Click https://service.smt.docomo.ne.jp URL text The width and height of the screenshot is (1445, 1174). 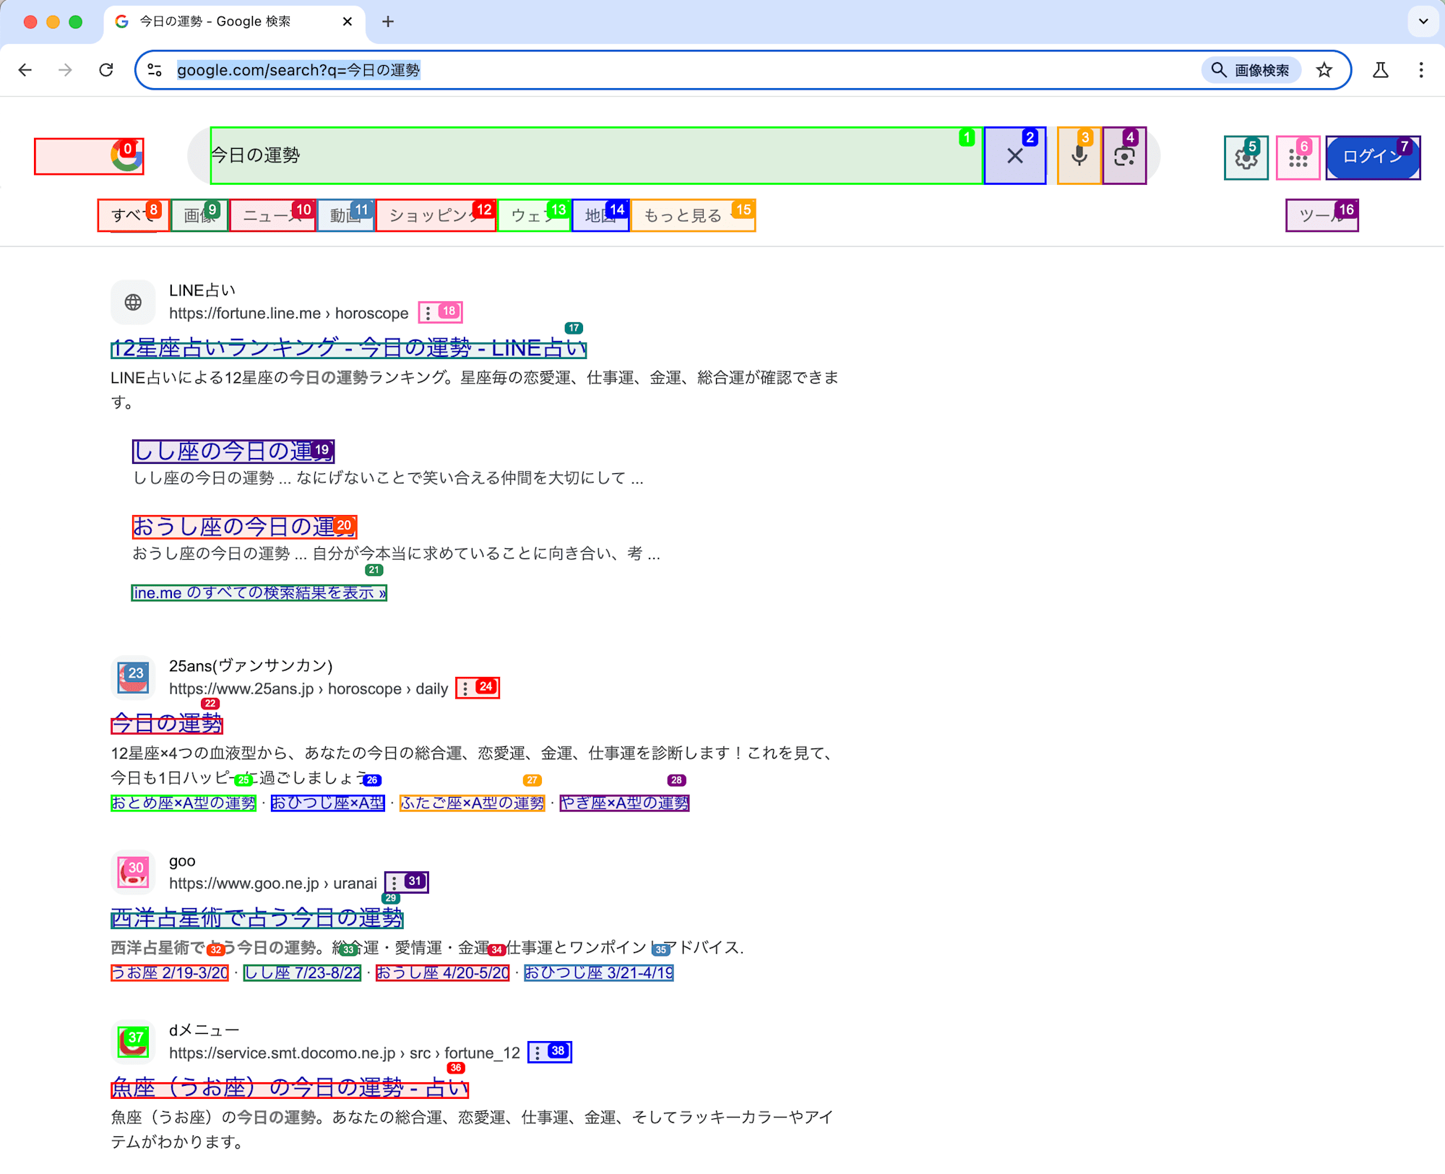point(282,1053)
